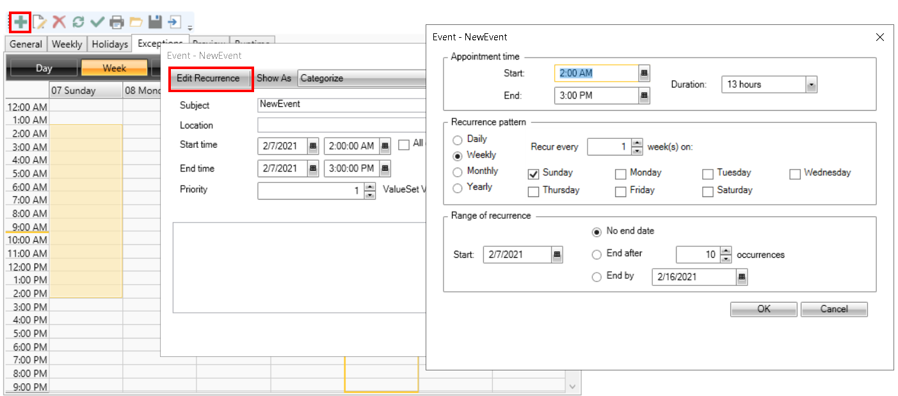This screenshot has width=898, height=396.
Task: Click the green plus Add icon
Action: (x=20, y=22)
